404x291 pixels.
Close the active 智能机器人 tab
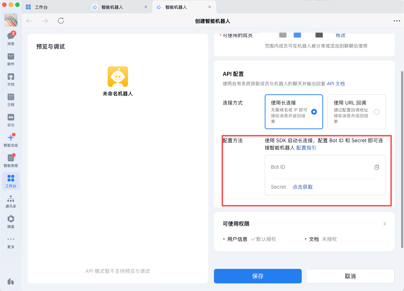pos(209,7)
